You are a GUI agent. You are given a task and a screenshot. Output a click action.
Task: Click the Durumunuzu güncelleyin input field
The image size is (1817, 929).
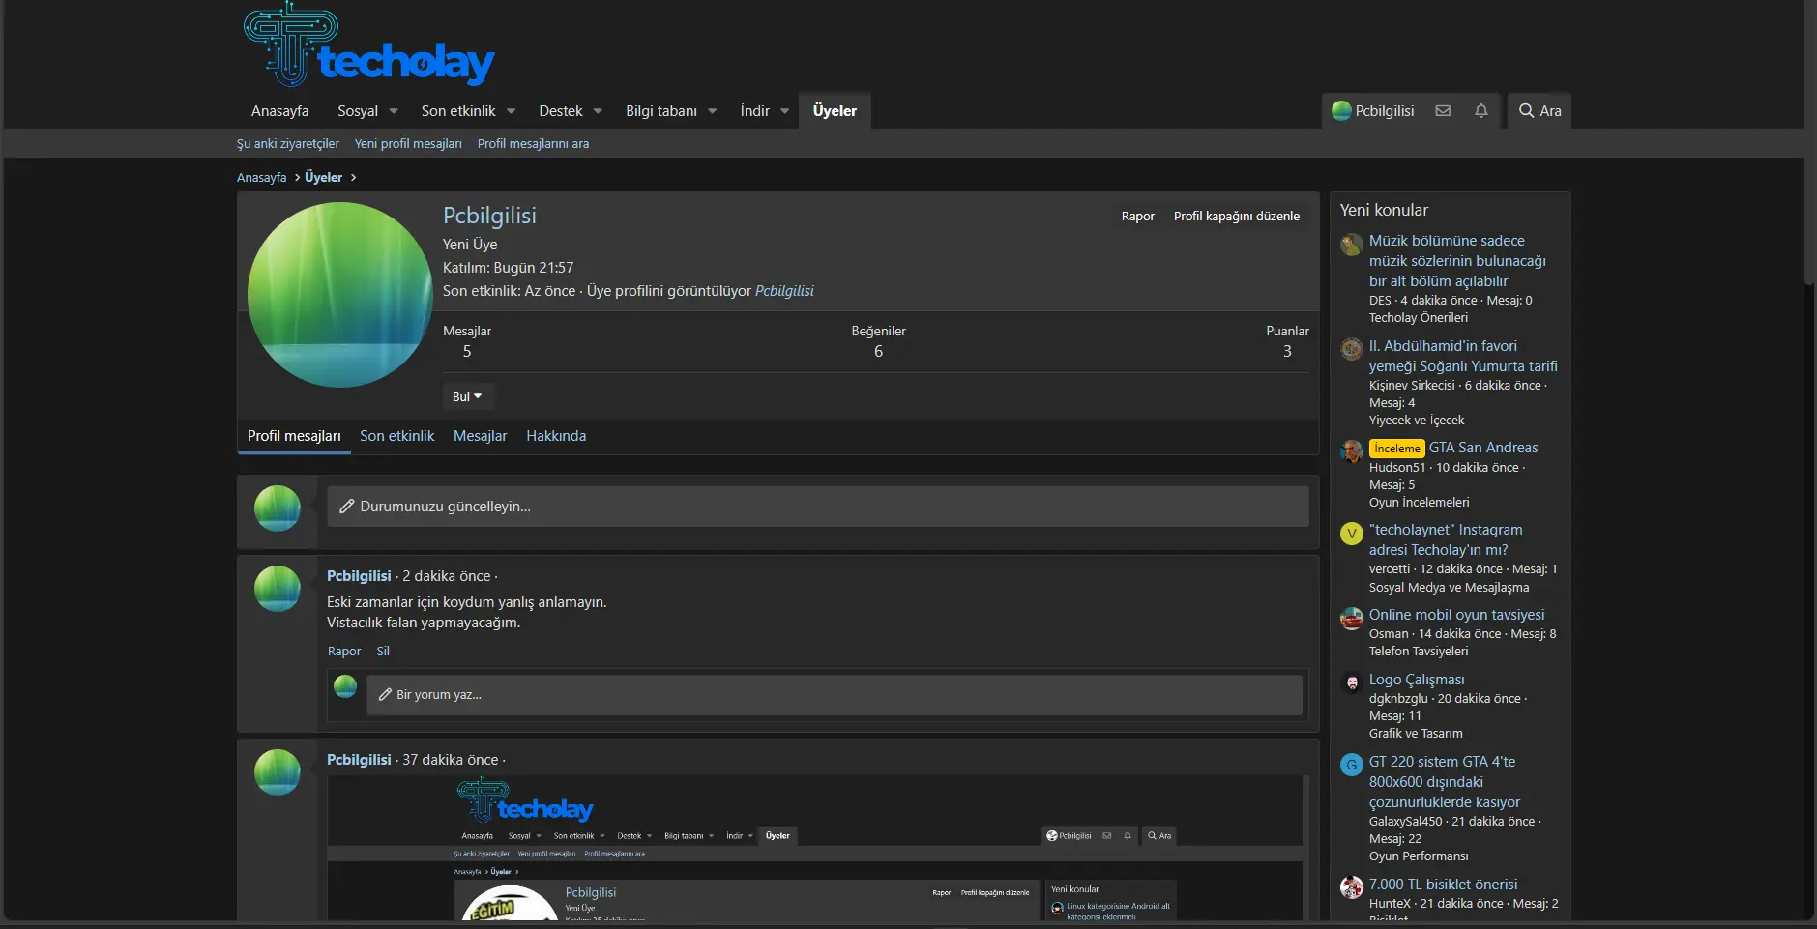tap(818, 507)
